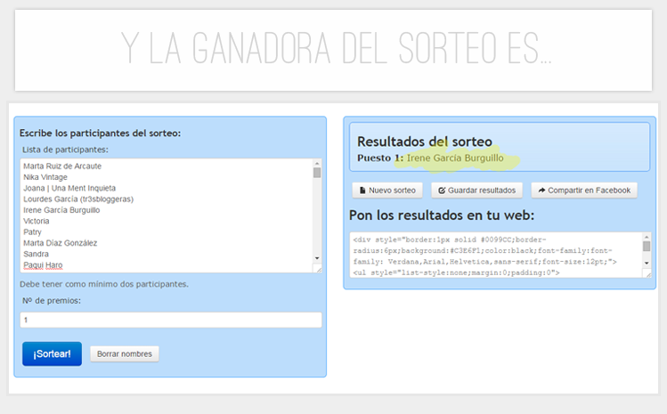Image resolution: width=667 pixels, height=414 pixels.
Task: Click the Patry entry in the list
Action: coord(32,232)
